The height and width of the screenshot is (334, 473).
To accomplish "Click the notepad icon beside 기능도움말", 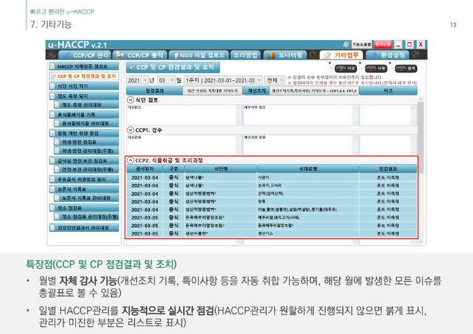I will coord(346,44).
